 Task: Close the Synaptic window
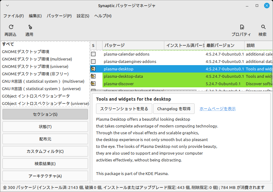(x=267, y=6)
